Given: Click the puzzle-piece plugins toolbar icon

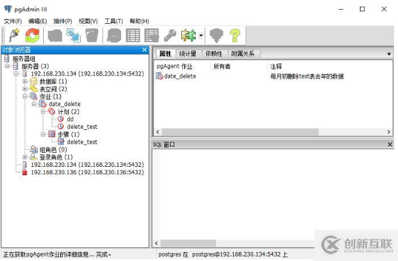Looking at the screenshot, I should click(x=188, y=35).
